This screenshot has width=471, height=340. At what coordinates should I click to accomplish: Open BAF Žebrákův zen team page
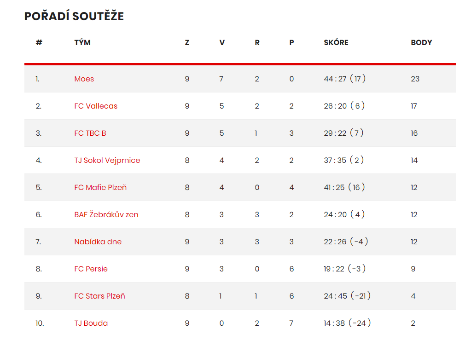(x=106, y=214)
